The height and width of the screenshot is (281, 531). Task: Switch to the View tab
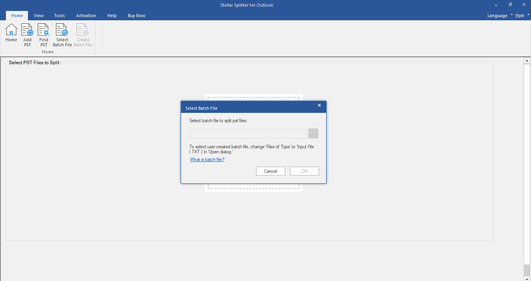(x=38, y=16)
